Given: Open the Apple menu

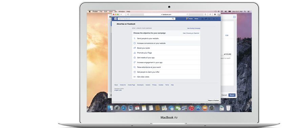Looking at the screenshot, I should [x=90, y=11].
